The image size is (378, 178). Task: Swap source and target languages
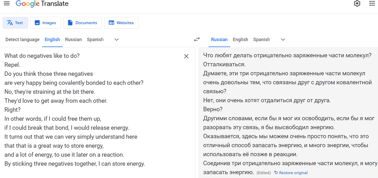(x=197, y=39)
